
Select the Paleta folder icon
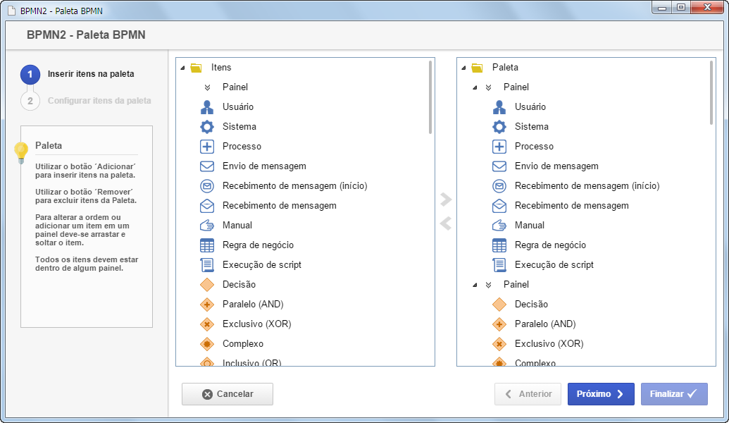pyautogui.click(x=477, y=68)
